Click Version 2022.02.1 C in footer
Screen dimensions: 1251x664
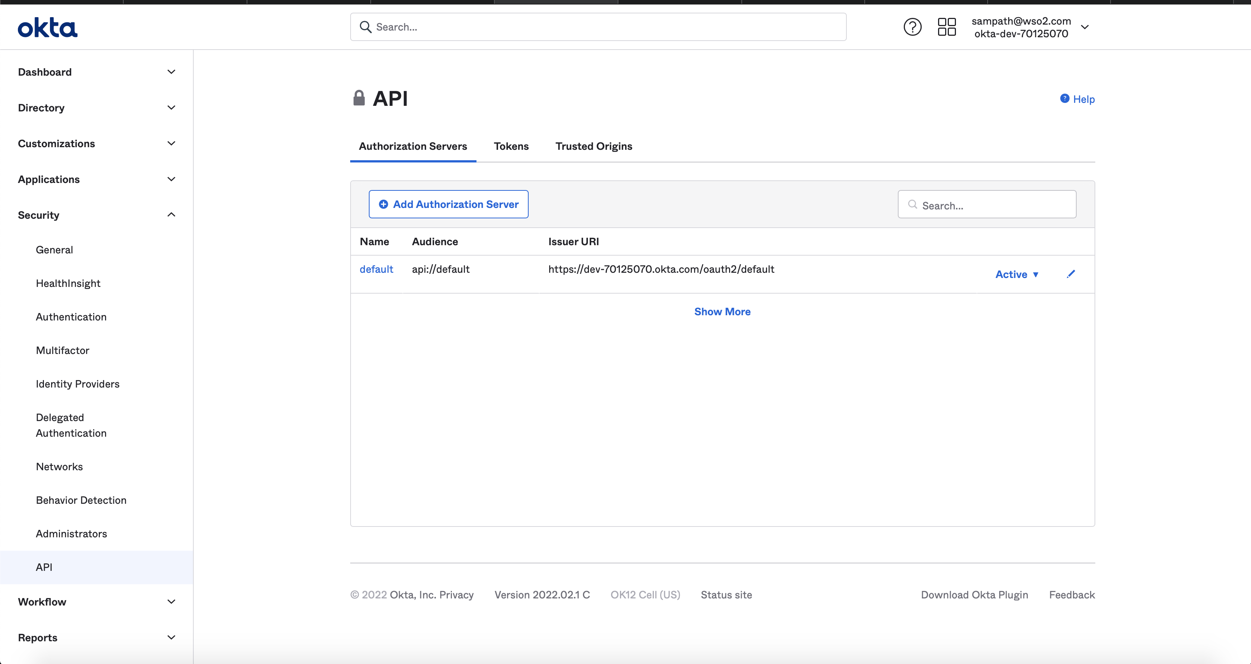pyautogui.click(x=542, y=595)
